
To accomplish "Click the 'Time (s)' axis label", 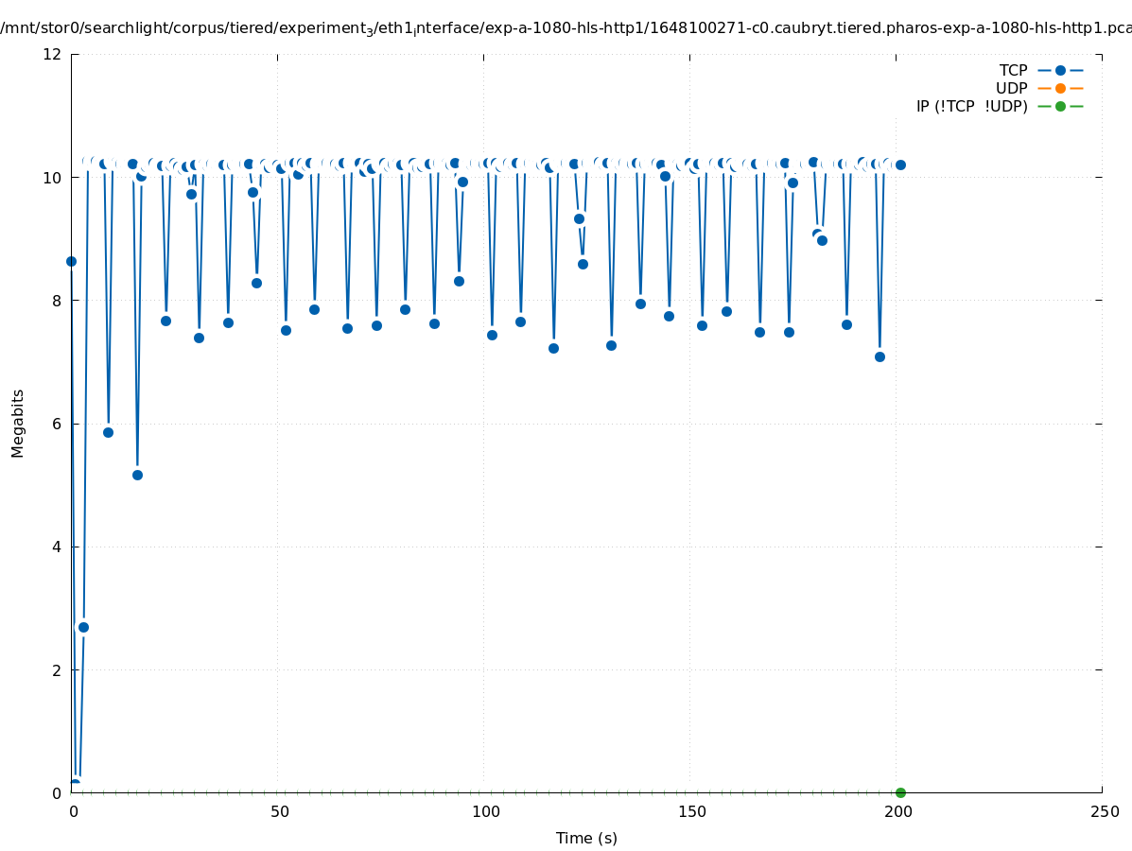I will [x=586, y=838].
